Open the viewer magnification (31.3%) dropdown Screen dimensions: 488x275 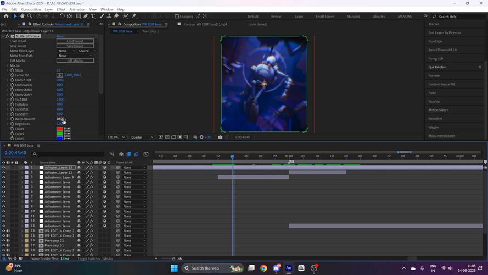coord(116,137)
